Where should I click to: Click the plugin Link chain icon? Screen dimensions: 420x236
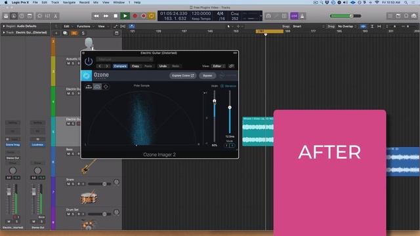pos(232,66)
